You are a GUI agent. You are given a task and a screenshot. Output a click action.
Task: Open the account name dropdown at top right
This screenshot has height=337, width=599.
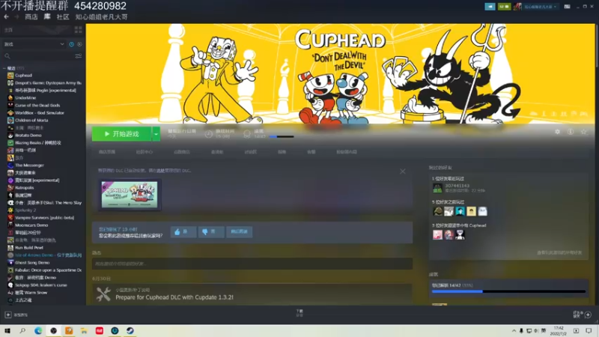coord(540,7)
